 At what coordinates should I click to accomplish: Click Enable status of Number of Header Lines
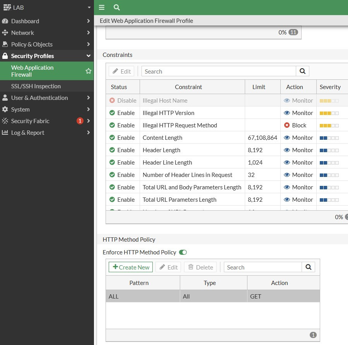pos(122,175)
